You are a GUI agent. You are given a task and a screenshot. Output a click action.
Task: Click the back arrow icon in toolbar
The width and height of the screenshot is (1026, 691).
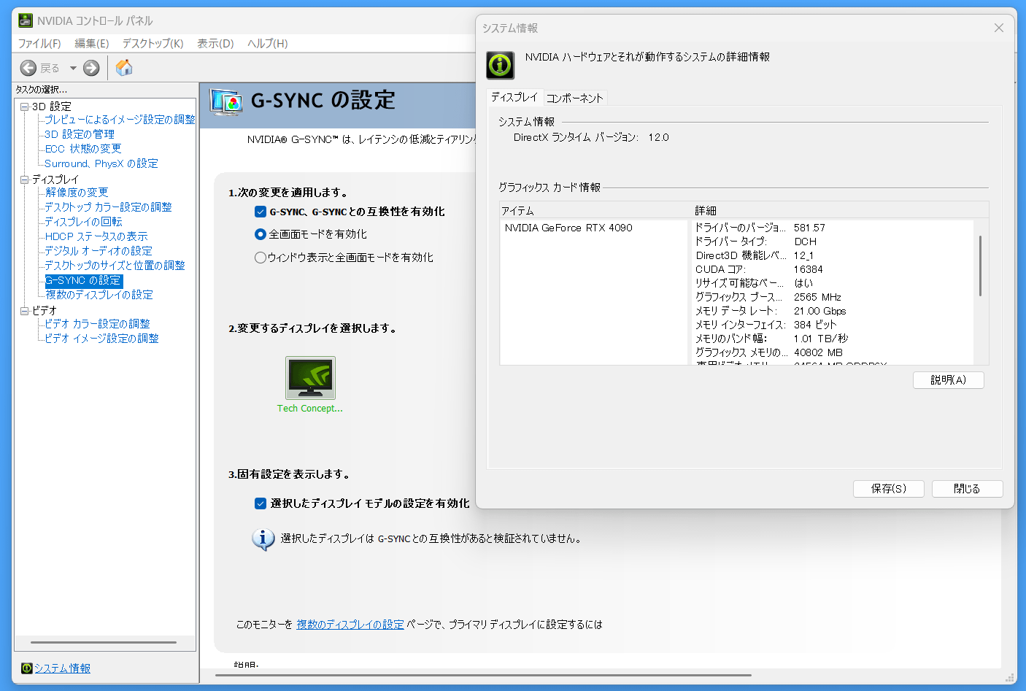pos(28,68)
